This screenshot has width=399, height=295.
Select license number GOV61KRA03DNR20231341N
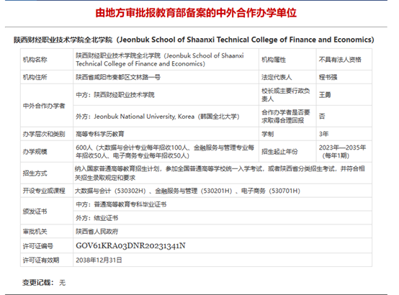[x=130, y=245]
